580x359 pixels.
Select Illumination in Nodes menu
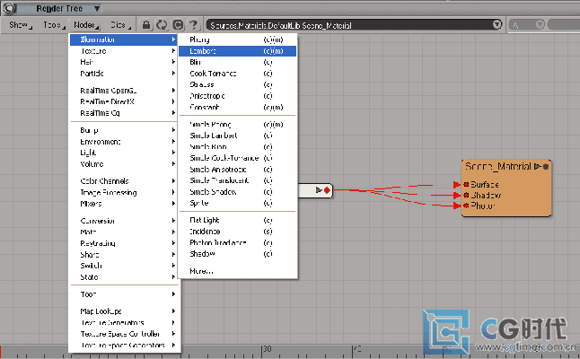pos(124,39)
